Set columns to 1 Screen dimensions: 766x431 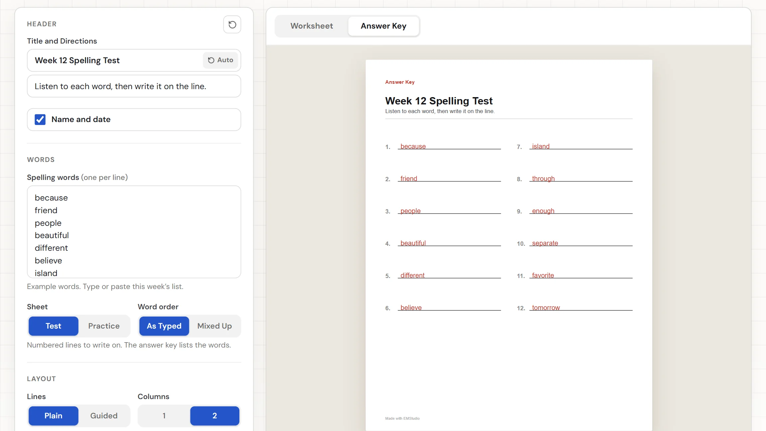tap(164, 416)
